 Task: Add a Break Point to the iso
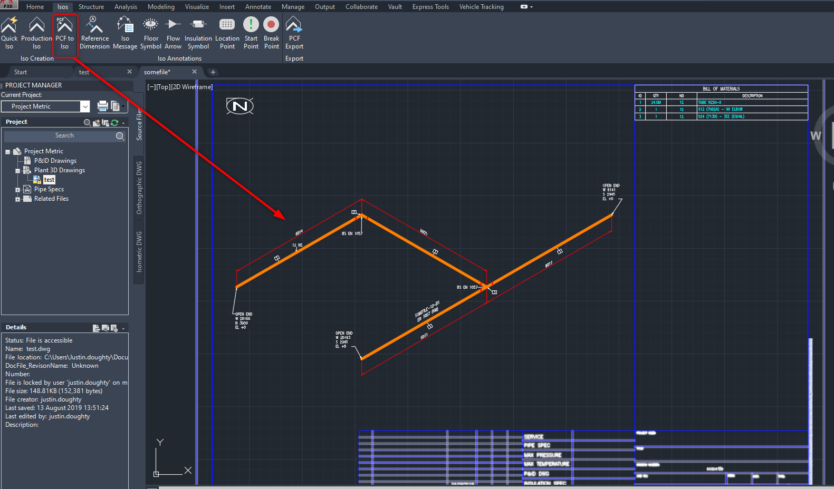[272, 33]
